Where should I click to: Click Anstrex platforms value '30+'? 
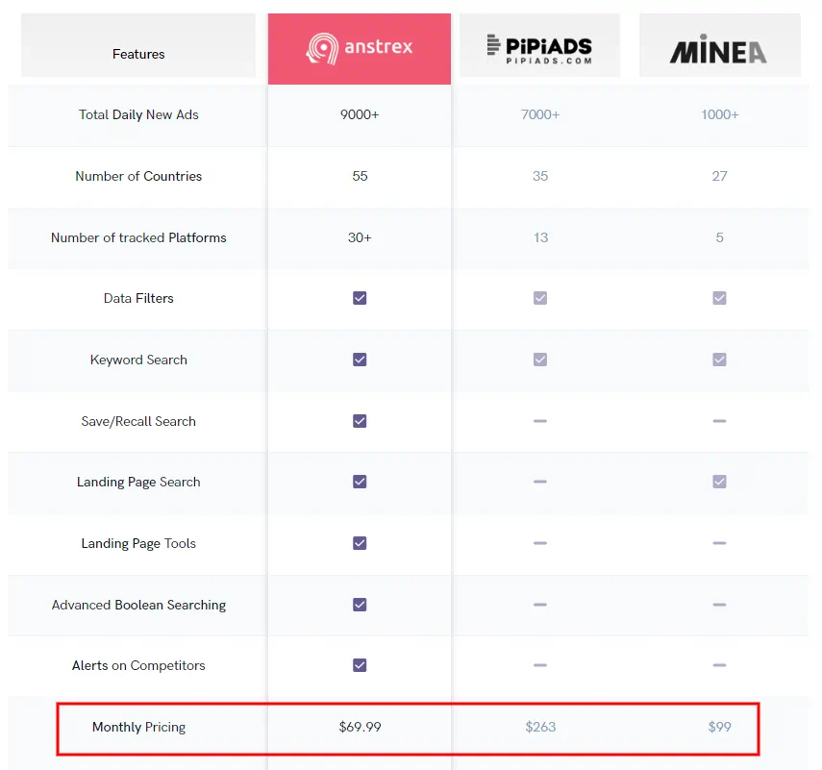(360, 237)
